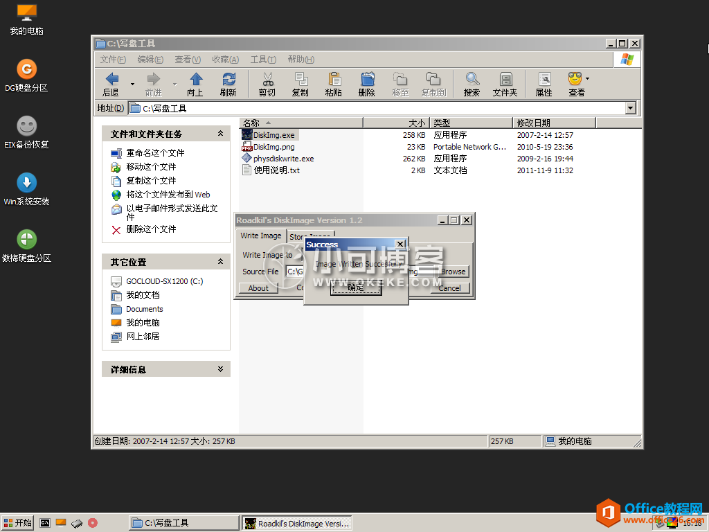Open the Documents location link
The image size is (709, 532).
pos(144,309)
